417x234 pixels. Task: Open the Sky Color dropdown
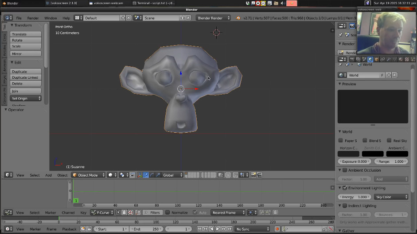pyautogui.click(x=391, y=197)
